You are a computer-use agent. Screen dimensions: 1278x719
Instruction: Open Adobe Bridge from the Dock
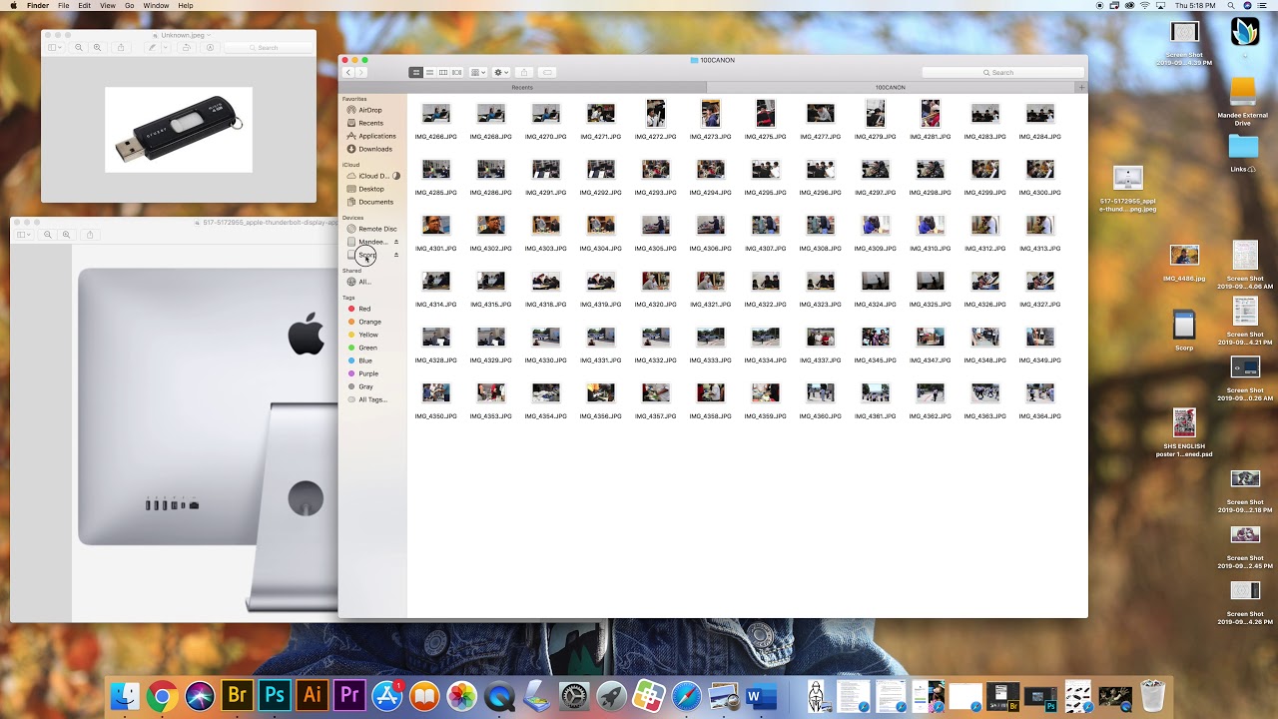(x=237, y=695)
